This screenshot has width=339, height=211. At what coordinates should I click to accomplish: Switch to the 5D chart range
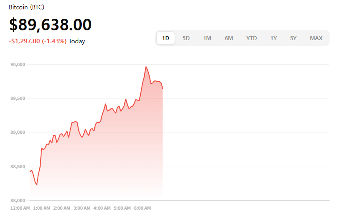pyautogui.click(x=186, y=38)
